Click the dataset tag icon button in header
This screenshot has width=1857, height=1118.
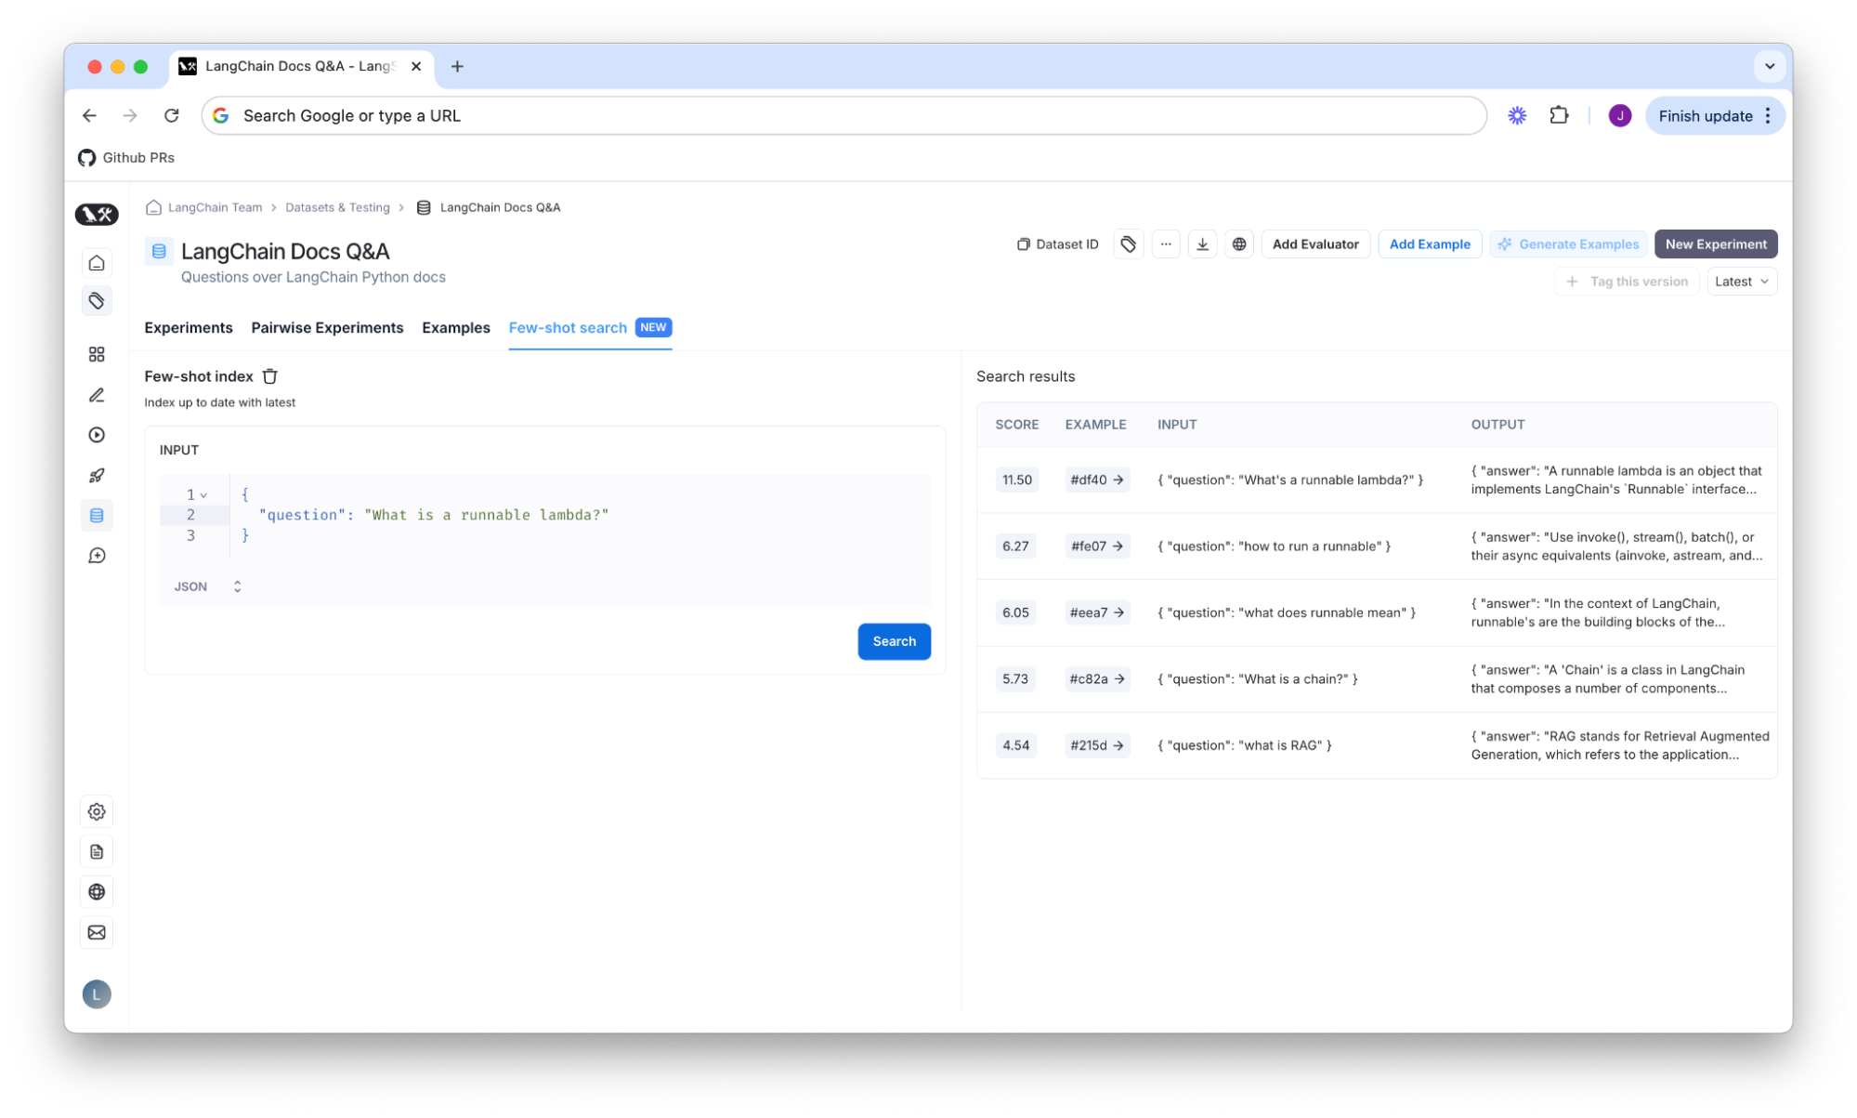pos(1128,244)
